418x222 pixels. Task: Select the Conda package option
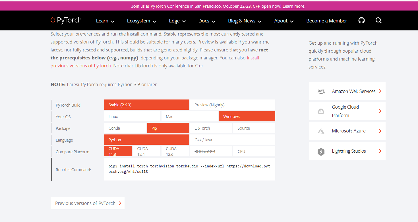click(125, 128)
